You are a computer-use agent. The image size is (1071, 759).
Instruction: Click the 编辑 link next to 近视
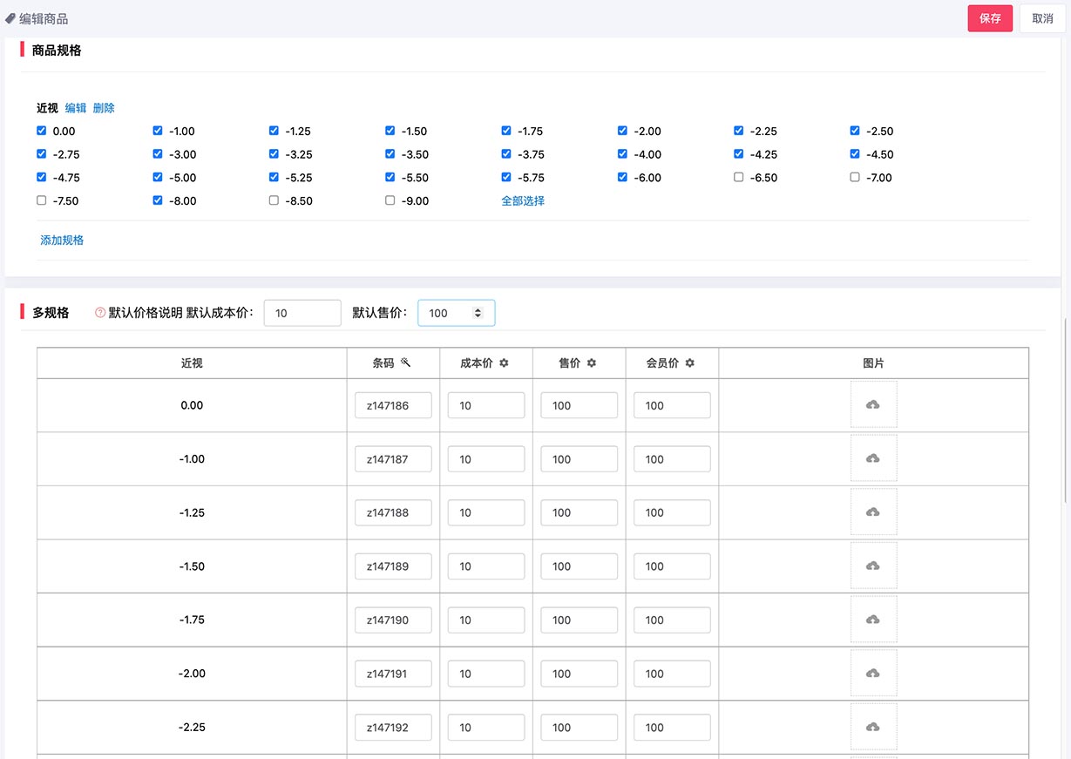pyautogui.click(x=76, y=108)
